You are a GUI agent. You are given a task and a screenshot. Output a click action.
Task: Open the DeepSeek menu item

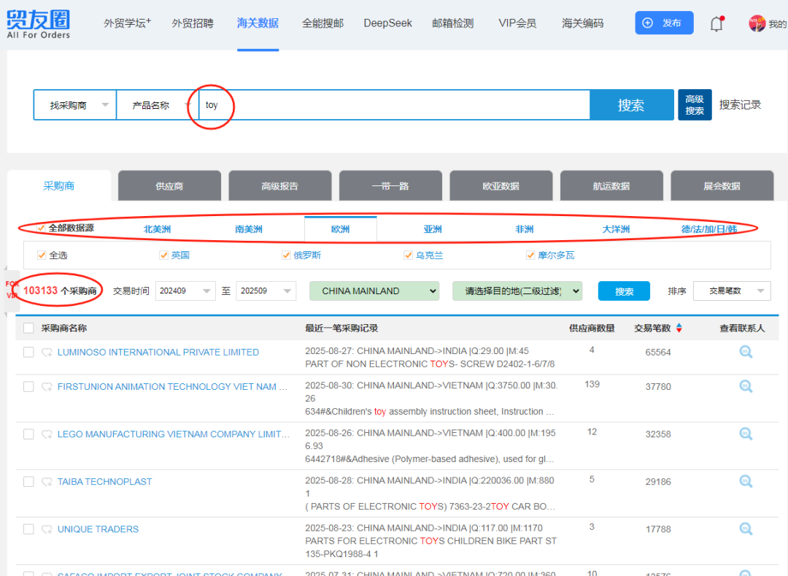[387, 23]
